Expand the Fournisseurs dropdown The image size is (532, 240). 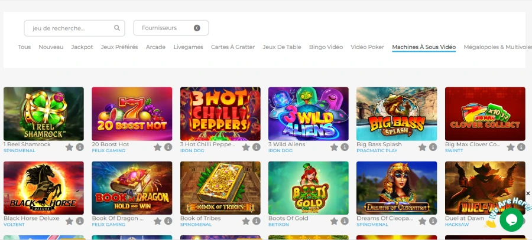171,28
